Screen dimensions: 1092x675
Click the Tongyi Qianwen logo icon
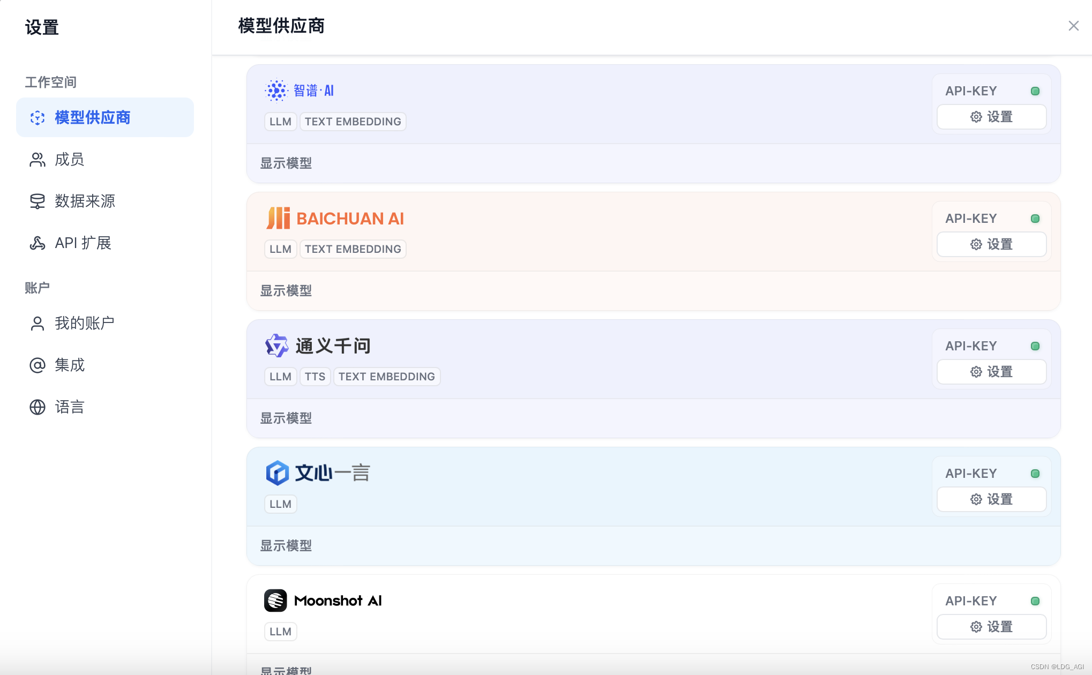pos(276,346)
